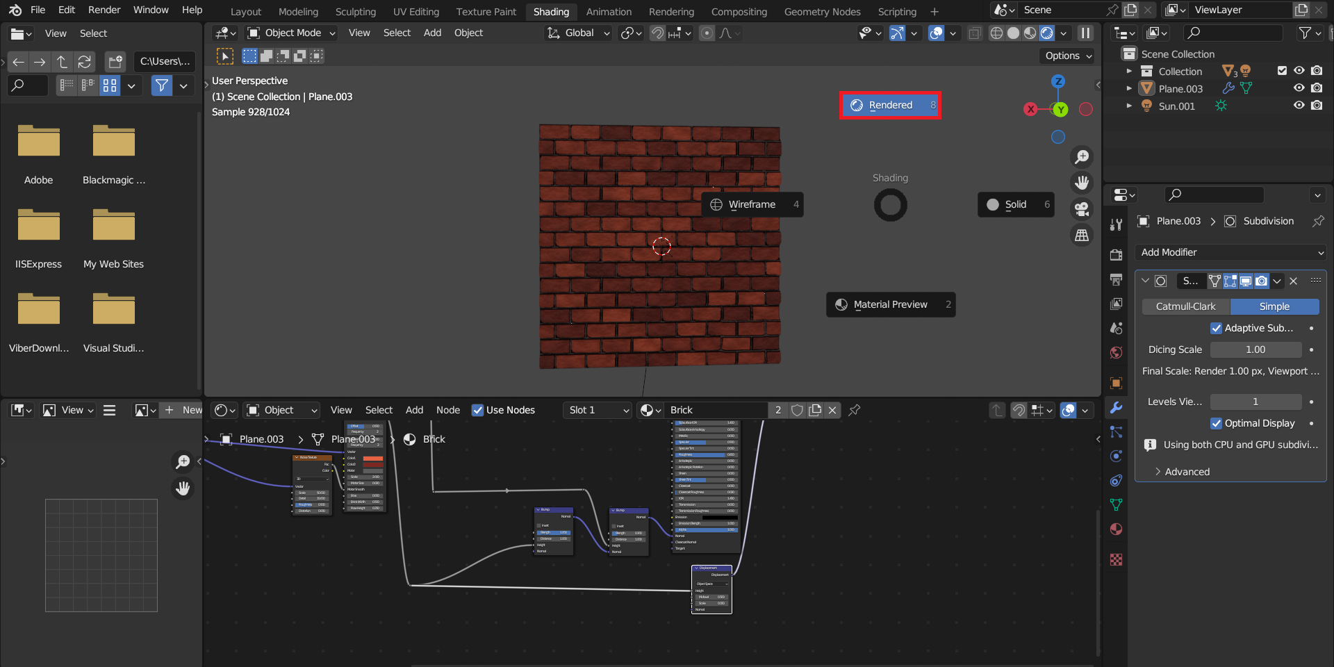
Task: Disable the Use Nodes checkbox
Action: click(477, 410)
